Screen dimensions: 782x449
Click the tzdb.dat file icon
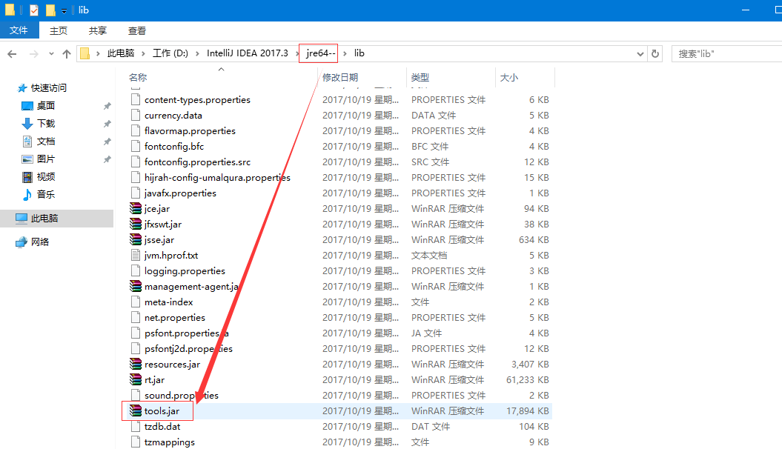click(x=135, y=427)
